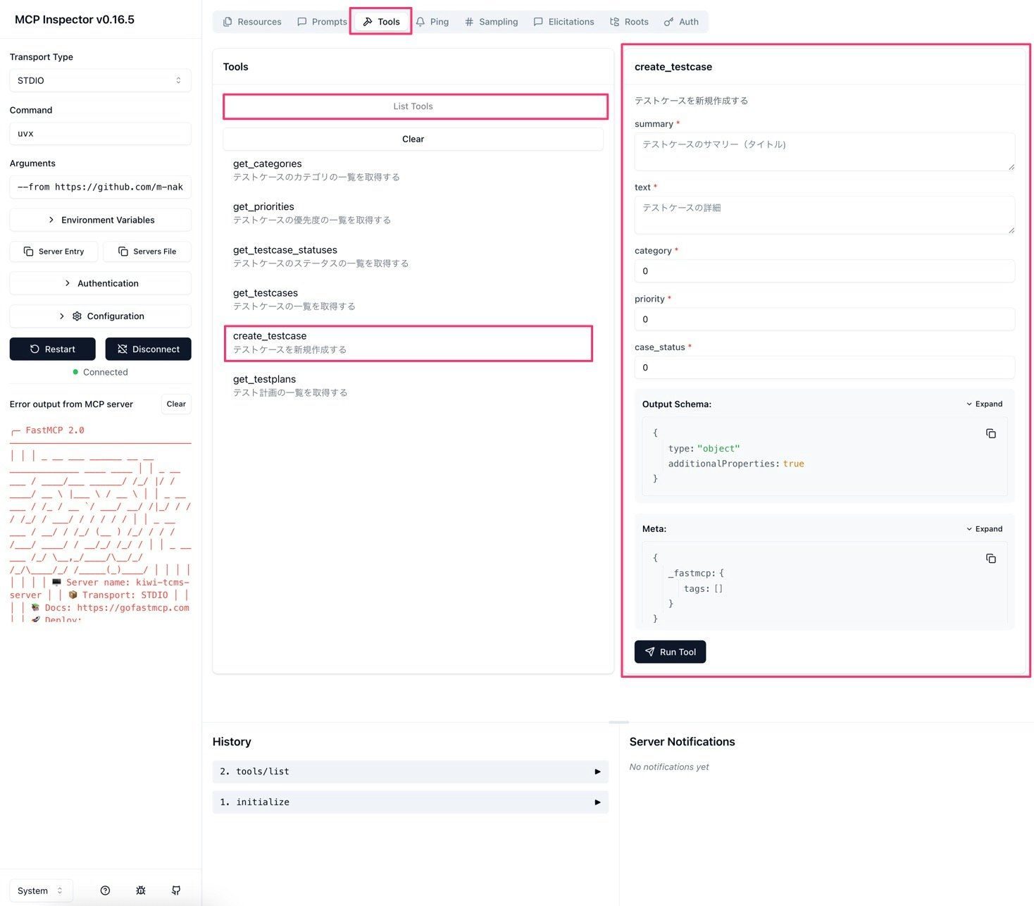Image resolution: width=1034 pixels, height=906 pixels.
Task: Select the create_testcase tool in list
Action: coord(409,342)
